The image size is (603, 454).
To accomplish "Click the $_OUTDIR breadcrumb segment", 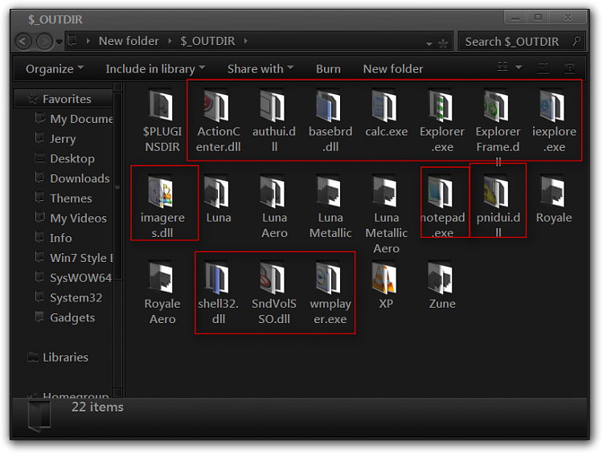I will point(207,41).
